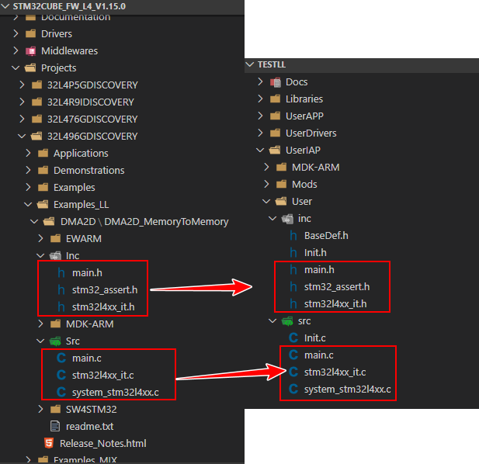Expand the MDK-ARM chevron under DMA2D_MemoryToMemory
Viewport: 479px width, 464px height.
click(40, 324)
